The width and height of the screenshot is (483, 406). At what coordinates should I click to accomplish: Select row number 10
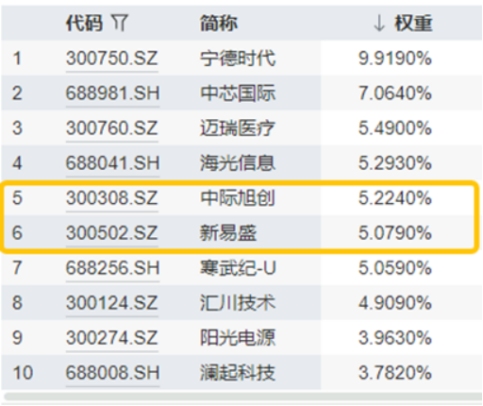[x=23, y=373]
